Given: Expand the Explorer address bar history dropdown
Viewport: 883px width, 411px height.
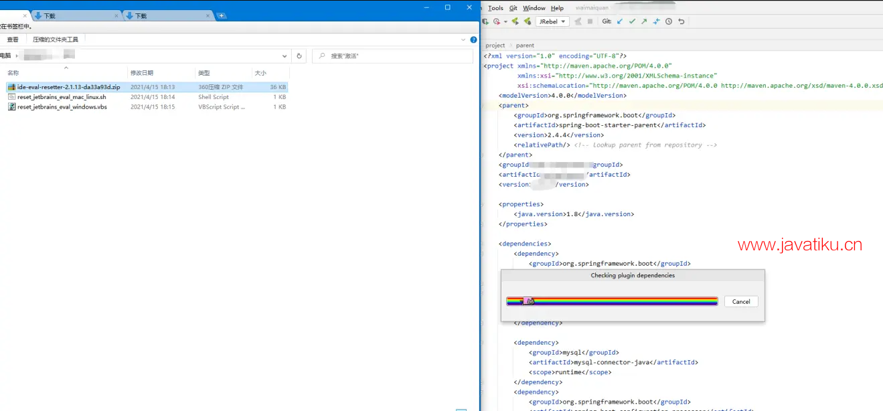Looking at the screenshot, I should coord(285,56).
